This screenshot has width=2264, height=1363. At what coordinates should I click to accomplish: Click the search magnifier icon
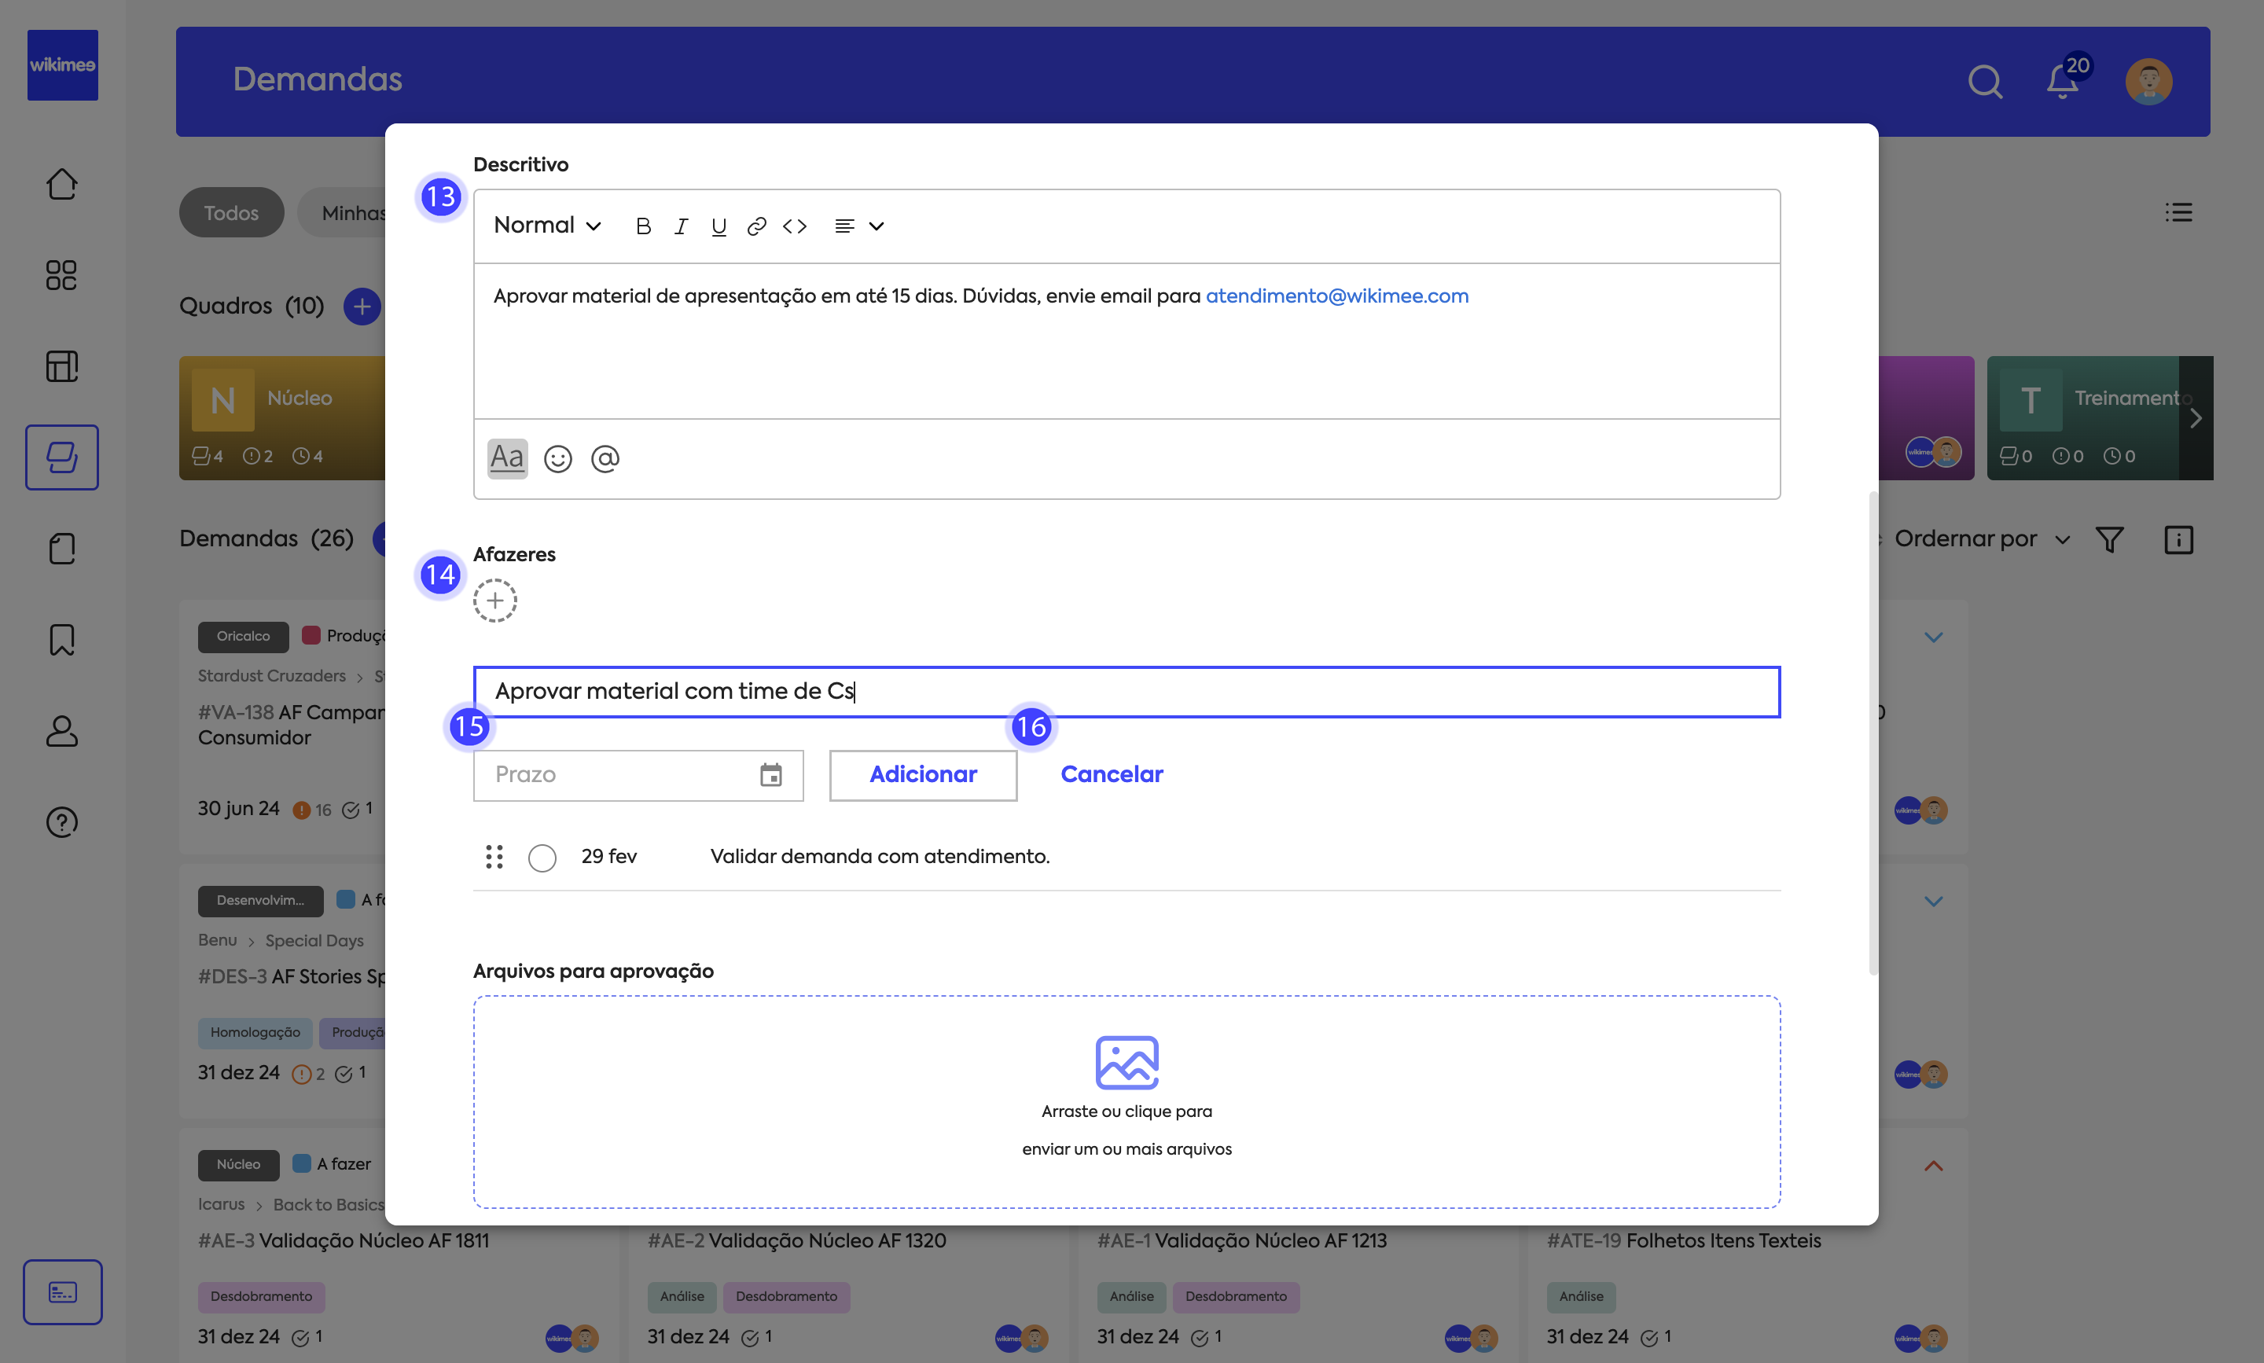click(1984, 82)
